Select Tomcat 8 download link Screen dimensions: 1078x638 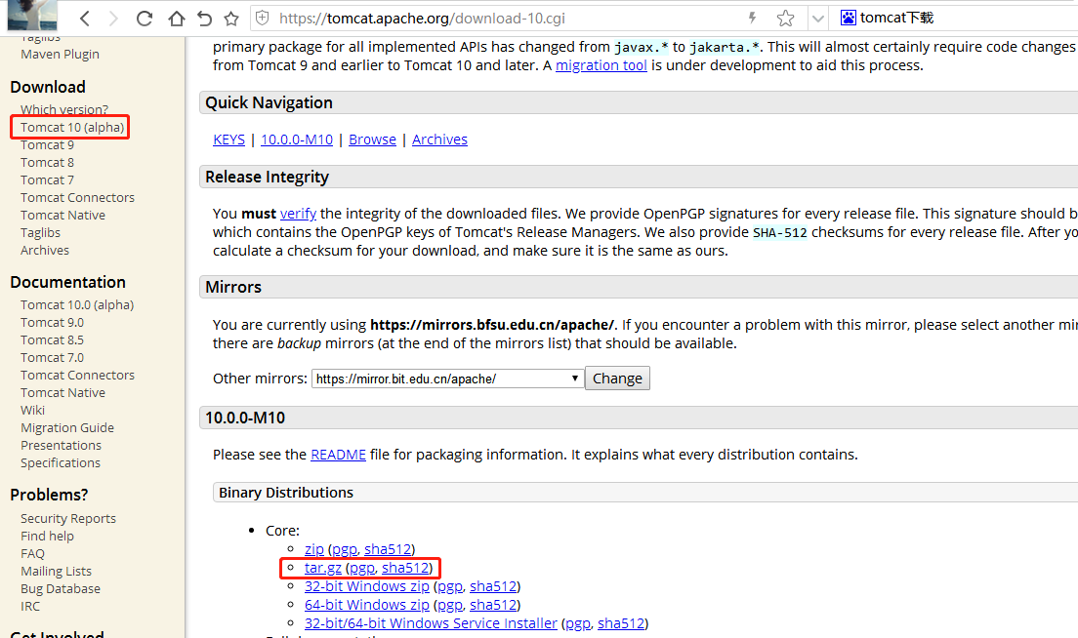click(x=48, y=163)
